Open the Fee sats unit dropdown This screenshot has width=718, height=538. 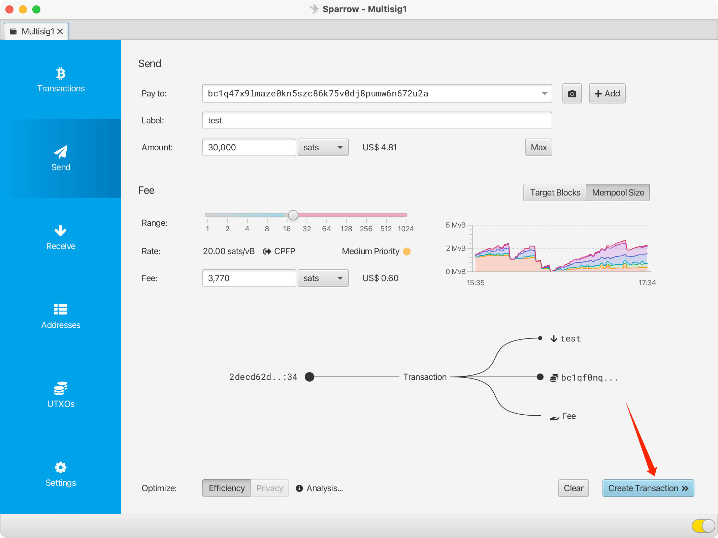click(x=323, y=278)
